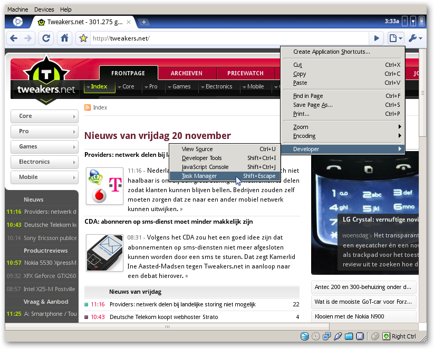Click the Forward arrow button
434x349 pixels.
27,38
